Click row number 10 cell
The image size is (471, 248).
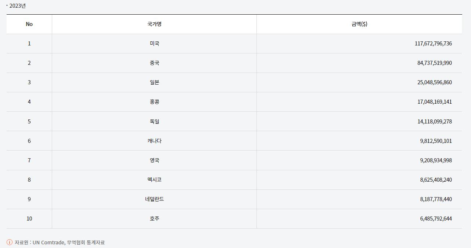29,219
